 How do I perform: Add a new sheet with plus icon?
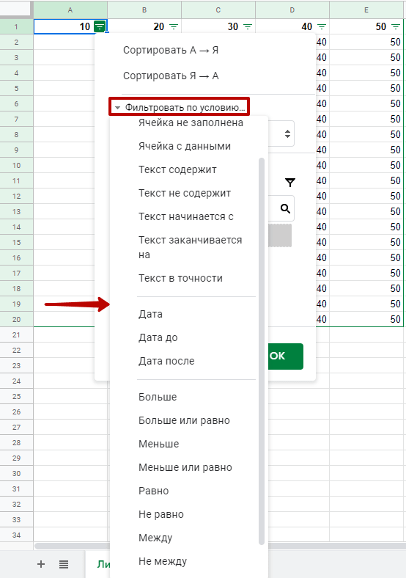pyautogui.click(x=41, y=563)
